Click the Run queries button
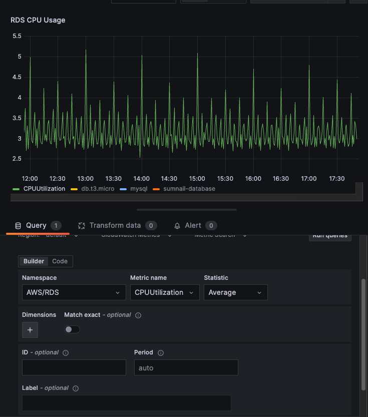The image size is (368, 417). click(x=330, y=237)
